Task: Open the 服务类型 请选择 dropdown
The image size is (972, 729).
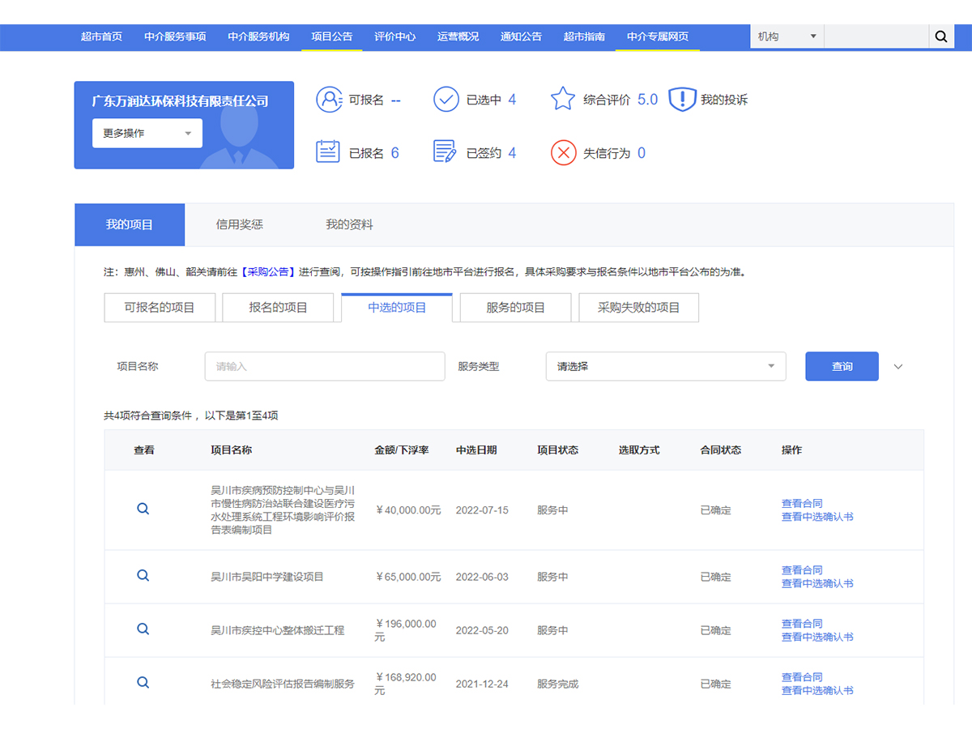Action: (x=665, y=366)
